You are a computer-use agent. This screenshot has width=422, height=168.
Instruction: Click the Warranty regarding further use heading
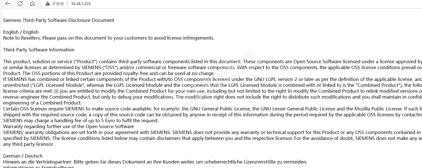tap(69, 126)
